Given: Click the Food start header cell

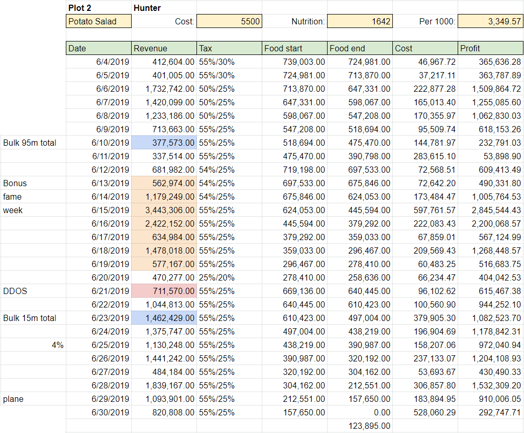Looking at the screenshot, I should (294, 48).
